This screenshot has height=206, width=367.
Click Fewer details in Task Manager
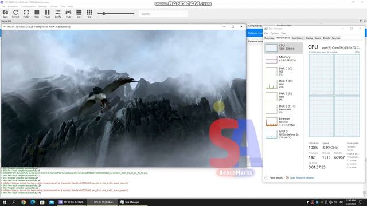(x=274, y=178)
